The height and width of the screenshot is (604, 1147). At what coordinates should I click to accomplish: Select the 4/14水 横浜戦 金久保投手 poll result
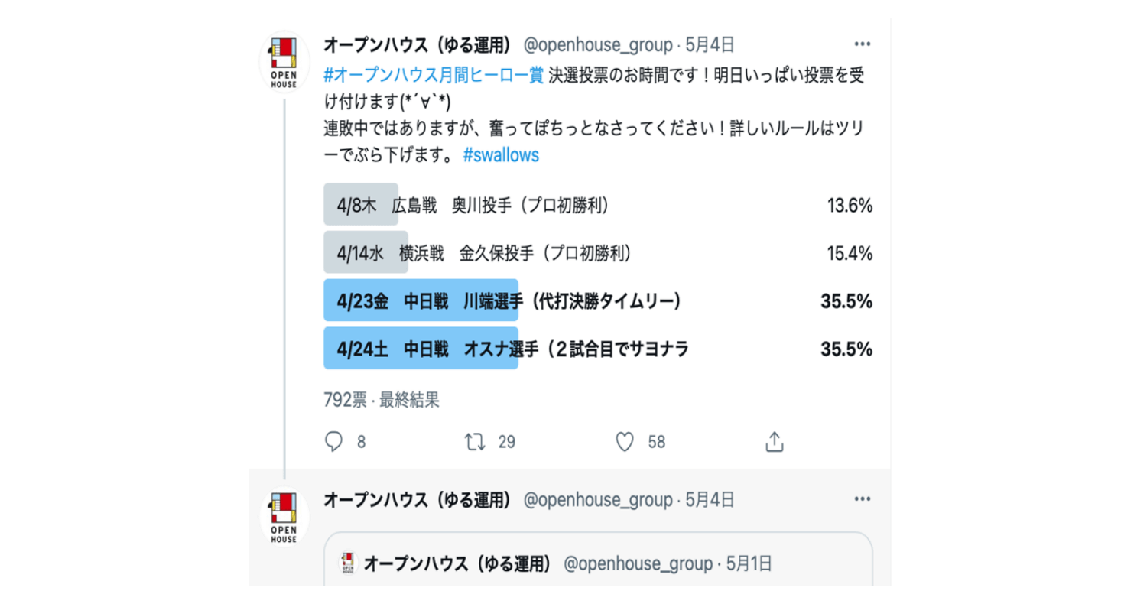point(598,253)
